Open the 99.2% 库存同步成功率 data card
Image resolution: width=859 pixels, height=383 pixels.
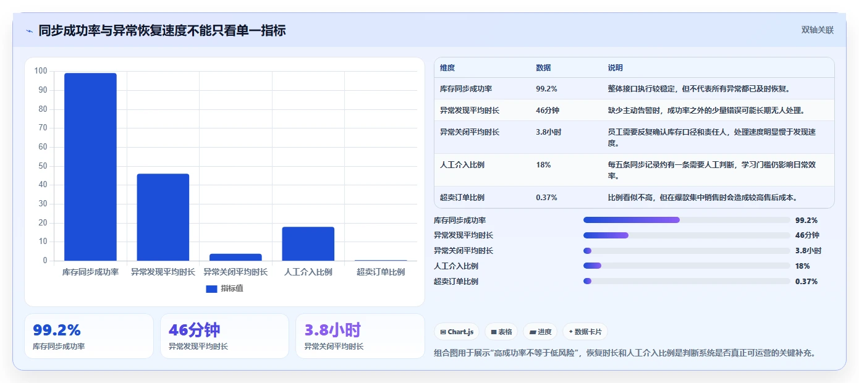click(89, 336)
